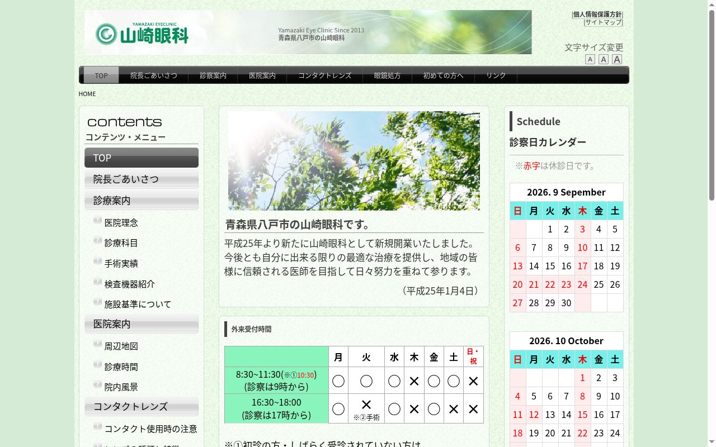Click date 30 in the September calendar
The width and height of the screenshot is (716, 447).
566,302
